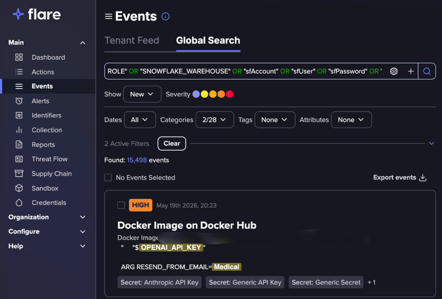
Task: Open Alerts from the sidebar
Action: coord(40,101)
